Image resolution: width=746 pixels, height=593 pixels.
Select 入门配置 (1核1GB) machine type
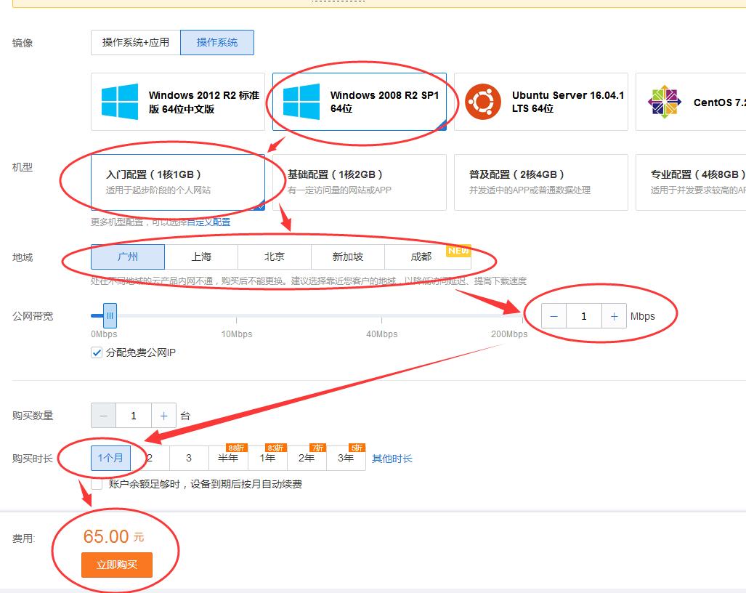pos(178,182)
